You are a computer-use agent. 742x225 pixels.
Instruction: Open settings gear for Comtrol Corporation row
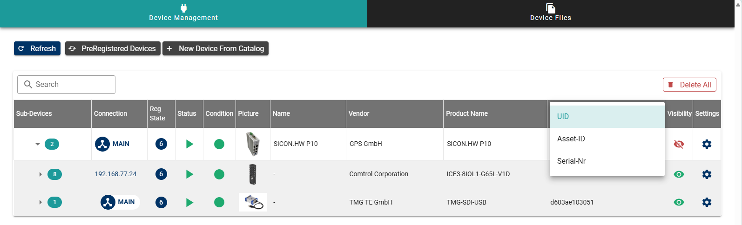[x=707, y=174]
